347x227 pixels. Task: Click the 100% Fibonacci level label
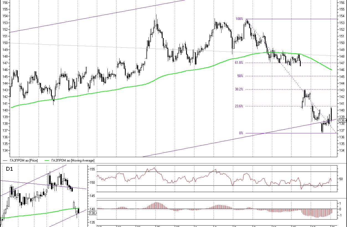239,19
